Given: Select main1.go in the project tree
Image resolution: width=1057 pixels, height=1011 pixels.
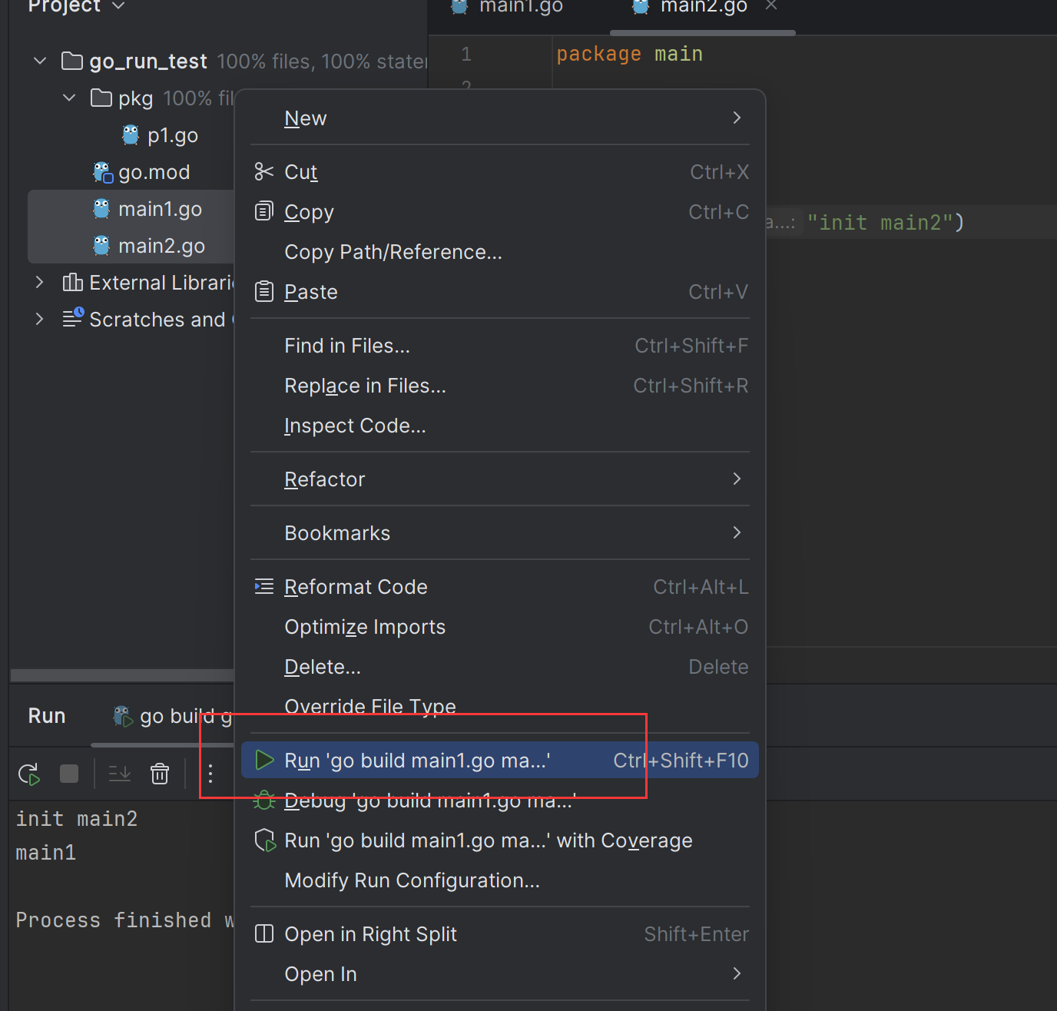Looking at the screenshot, I should (x=160, y=209).
